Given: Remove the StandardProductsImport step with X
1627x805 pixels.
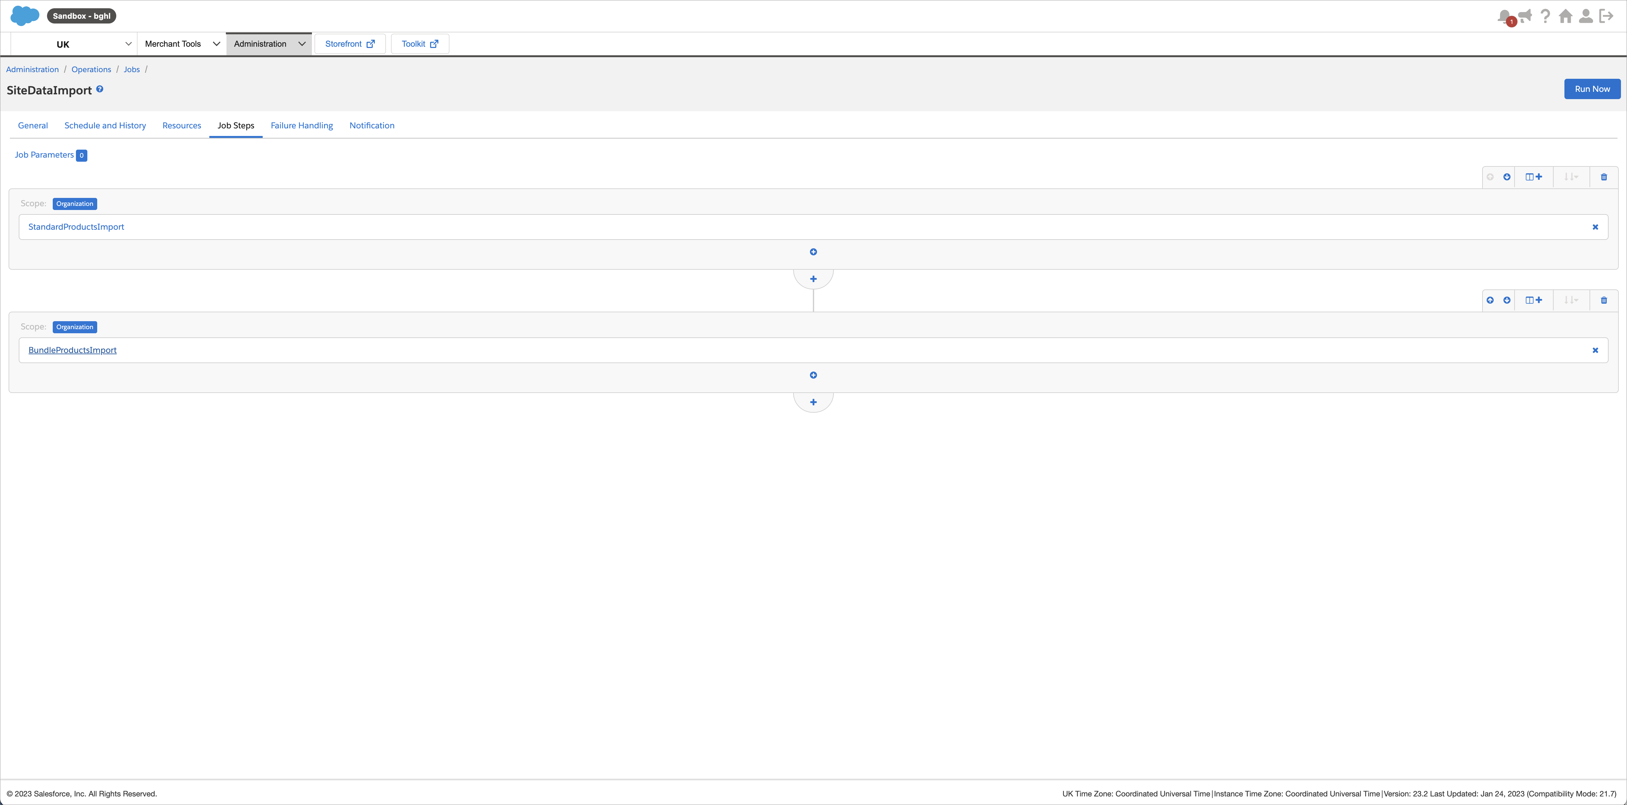Looking at the screenshot, I should click(1595, 227).
